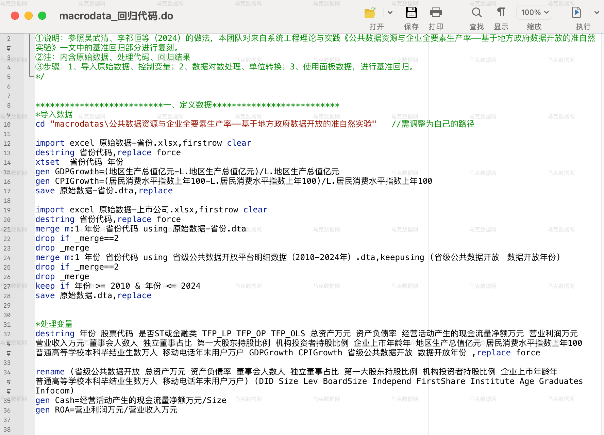Click the window title macrodata_回归代码.do
The image size is (604, 435).
(116, 16)
